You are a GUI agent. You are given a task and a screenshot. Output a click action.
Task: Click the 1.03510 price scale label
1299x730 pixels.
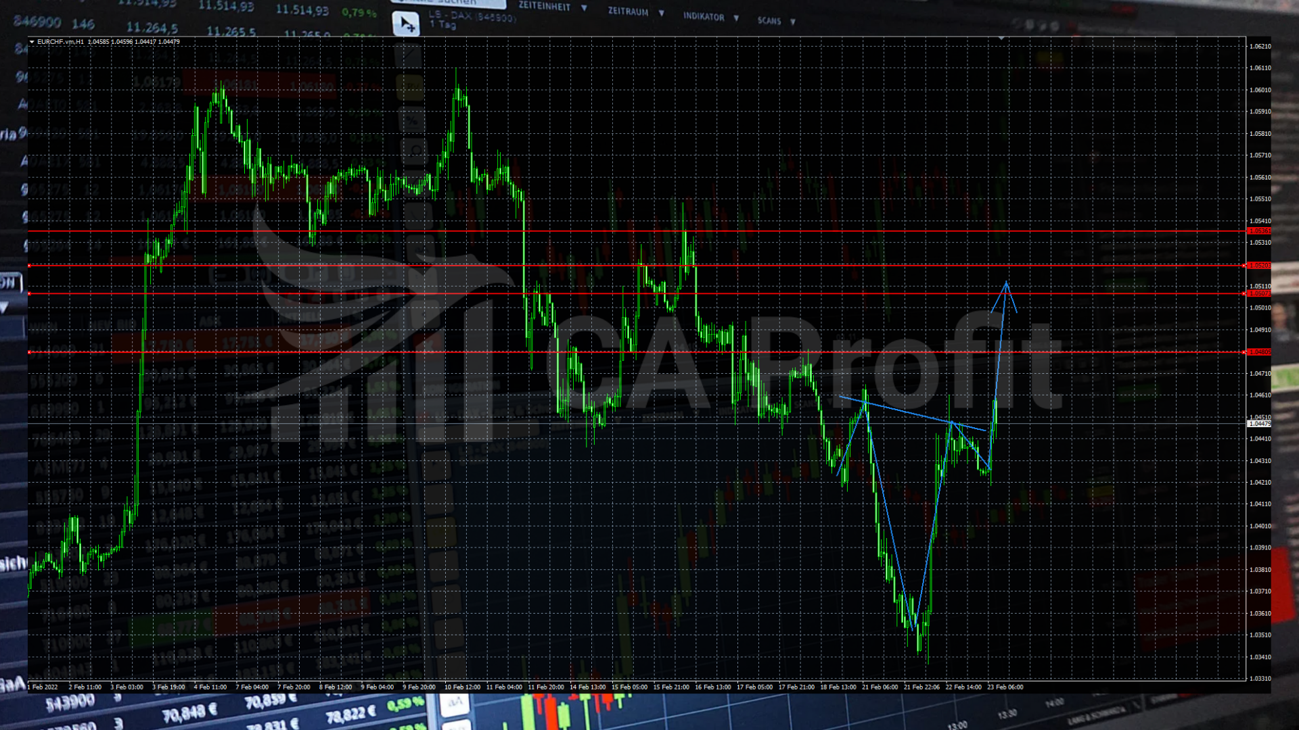pos(1260,635)
